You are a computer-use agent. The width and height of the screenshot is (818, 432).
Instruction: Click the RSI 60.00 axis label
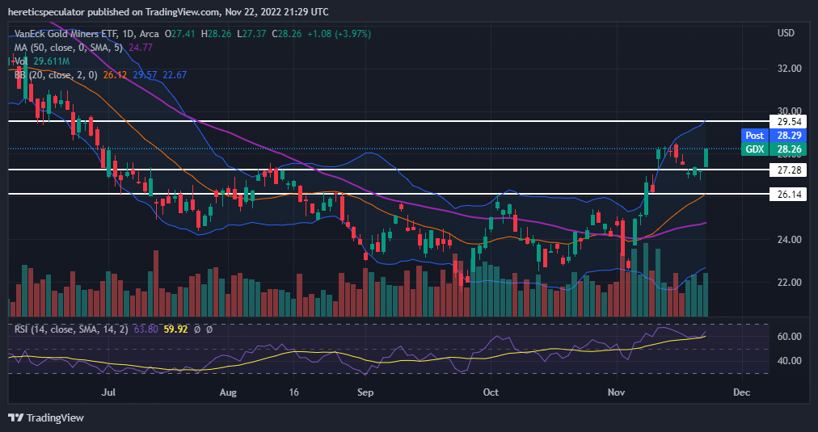click(790, 337)
